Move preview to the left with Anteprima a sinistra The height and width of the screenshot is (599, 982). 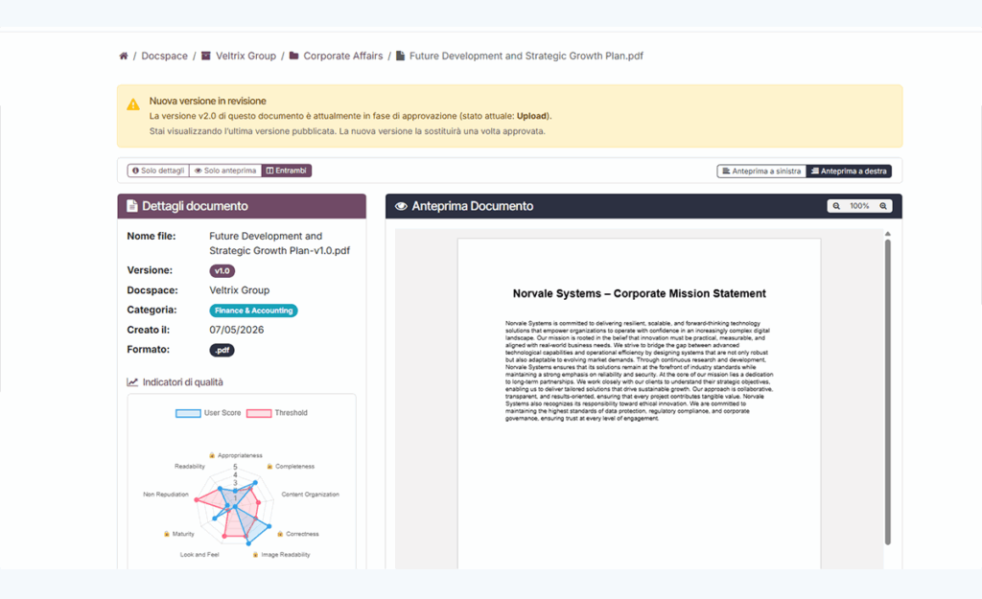tap(761, 171)
